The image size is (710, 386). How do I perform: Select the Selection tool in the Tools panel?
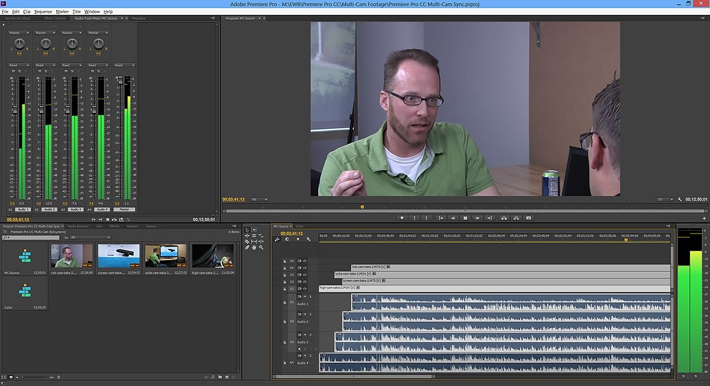click(247, 230)
